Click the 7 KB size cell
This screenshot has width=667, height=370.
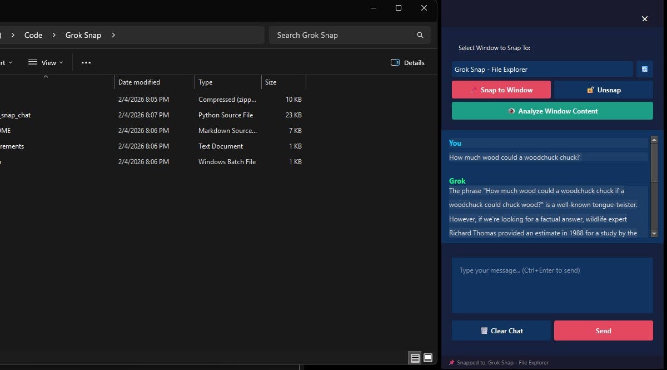(x=295, y=131)
